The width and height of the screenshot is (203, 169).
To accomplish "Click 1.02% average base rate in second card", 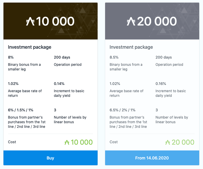I will click(x=115, y=84).
